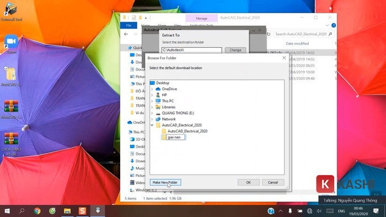The image size is (386, 217).
Task: Open the File tab in Explorer
Action: click(x=128, y=25)
